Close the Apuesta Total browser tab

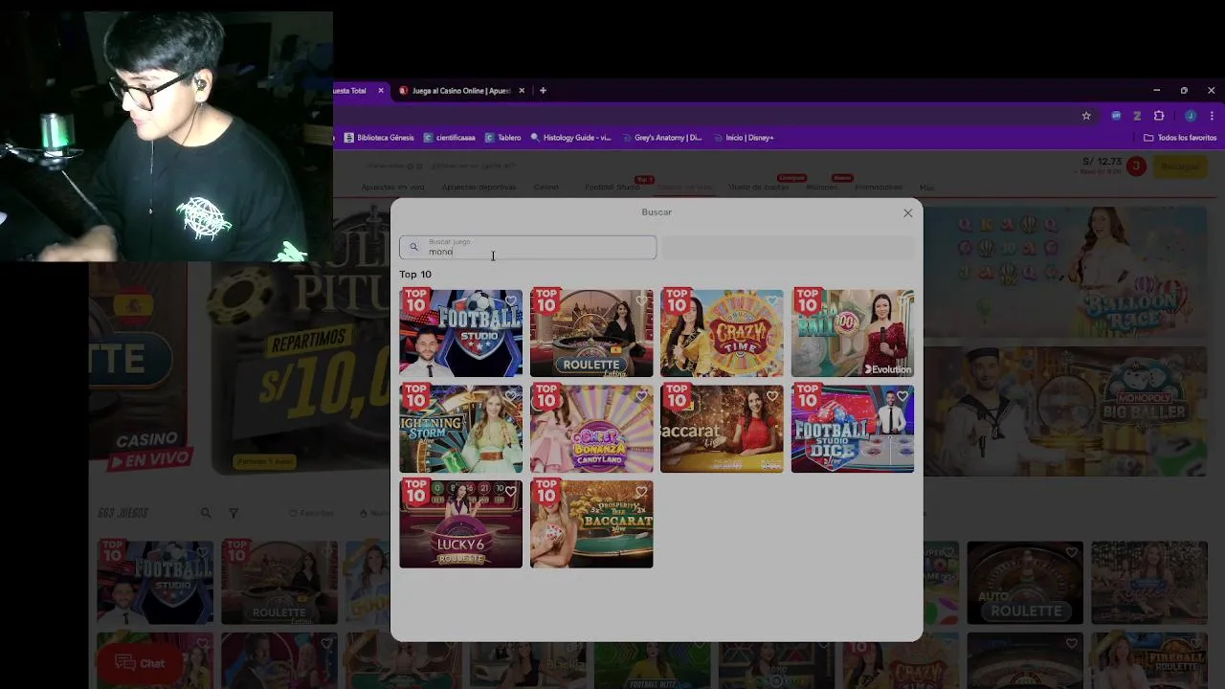[381, 91]
